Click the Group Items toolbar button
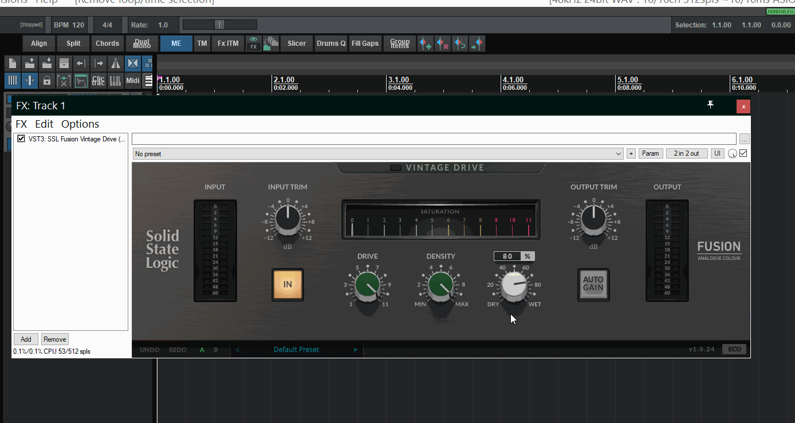 tap(400, 44)
